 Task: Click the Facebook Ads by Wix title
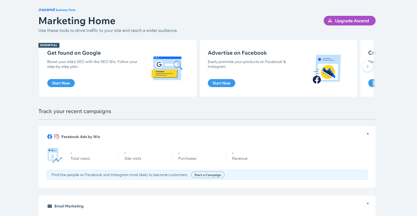[x=81, y=137]
